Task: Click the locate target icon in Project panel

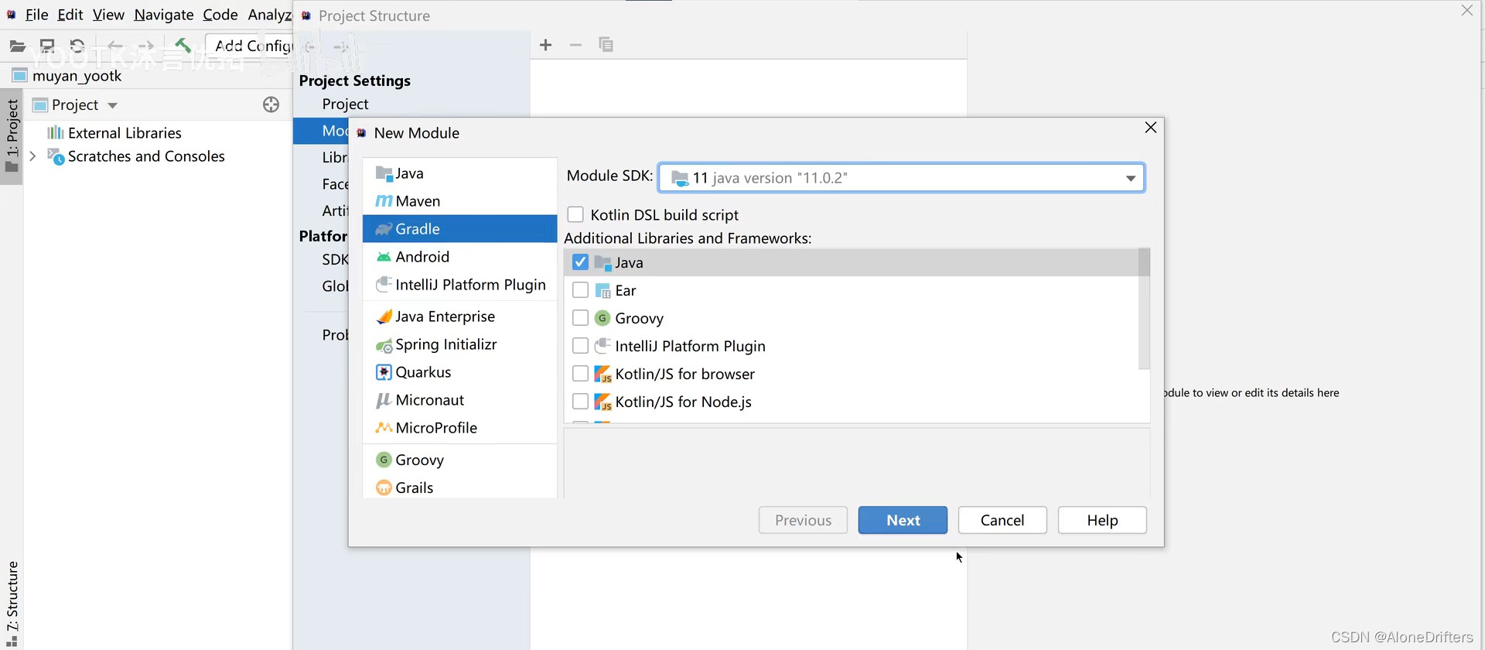Action: pyautogui.click(x=271, y=104)
